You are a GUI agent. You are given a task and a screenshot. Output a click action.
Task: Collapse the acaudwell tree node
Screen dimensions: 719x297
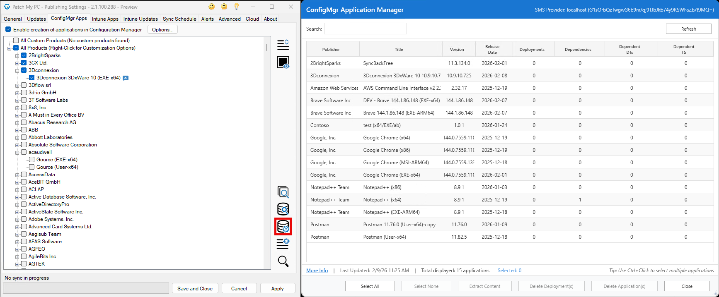(x=17, y=152)
